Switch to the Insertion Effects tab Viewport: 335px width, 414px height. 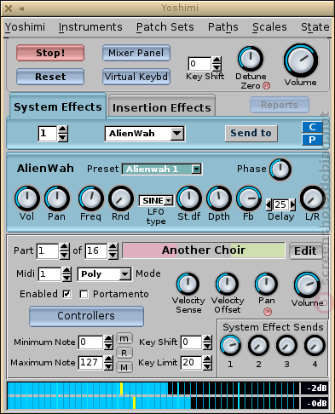click(x=162, y=107)
